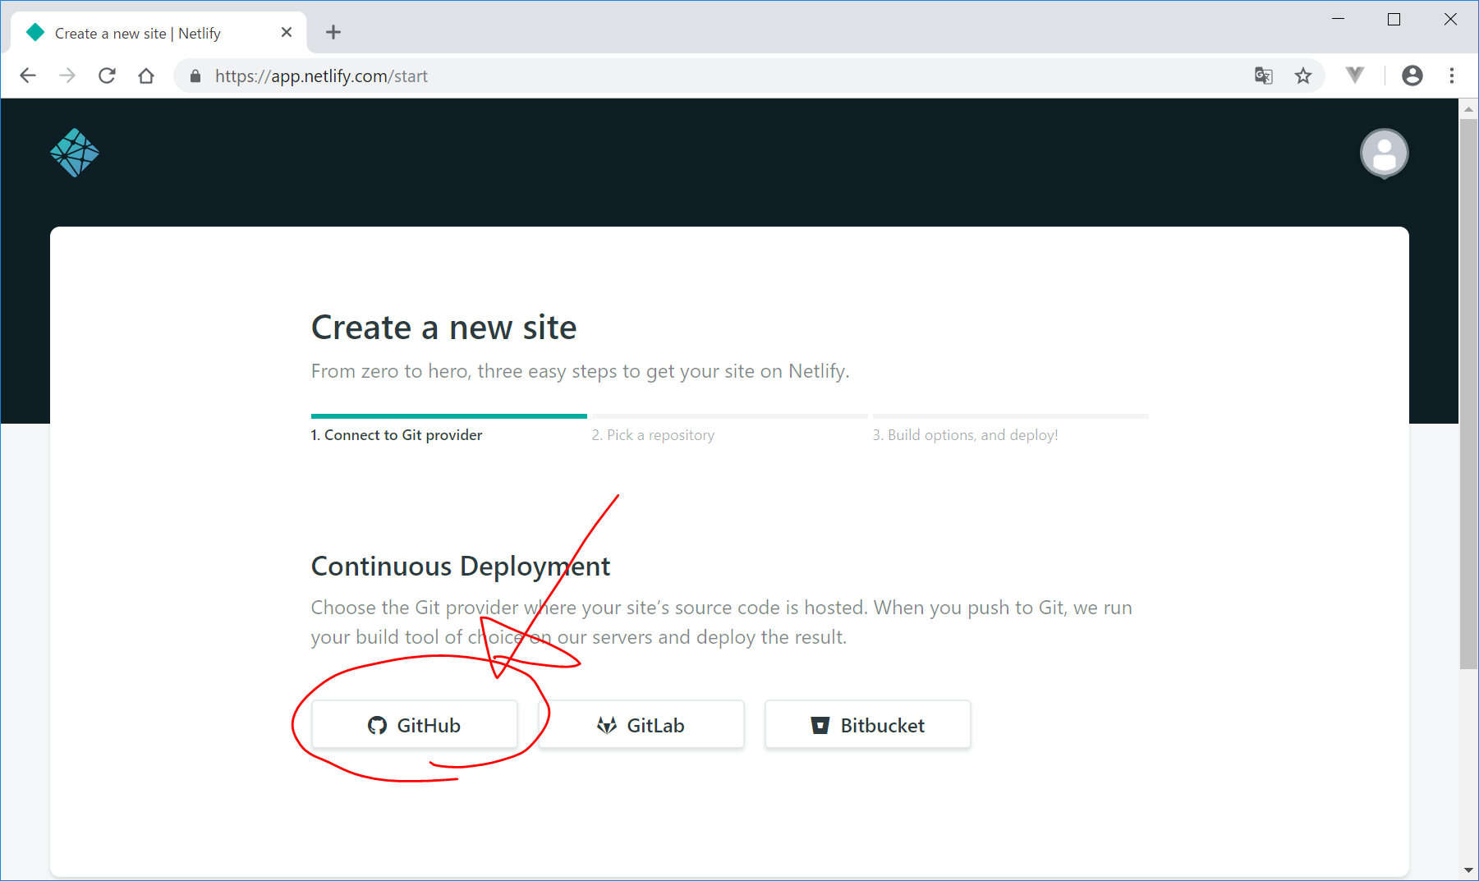Select Bitbucket as Git provider
Image resolution: width=1479 pixels, height=881 pixels.
click(867, 725)
